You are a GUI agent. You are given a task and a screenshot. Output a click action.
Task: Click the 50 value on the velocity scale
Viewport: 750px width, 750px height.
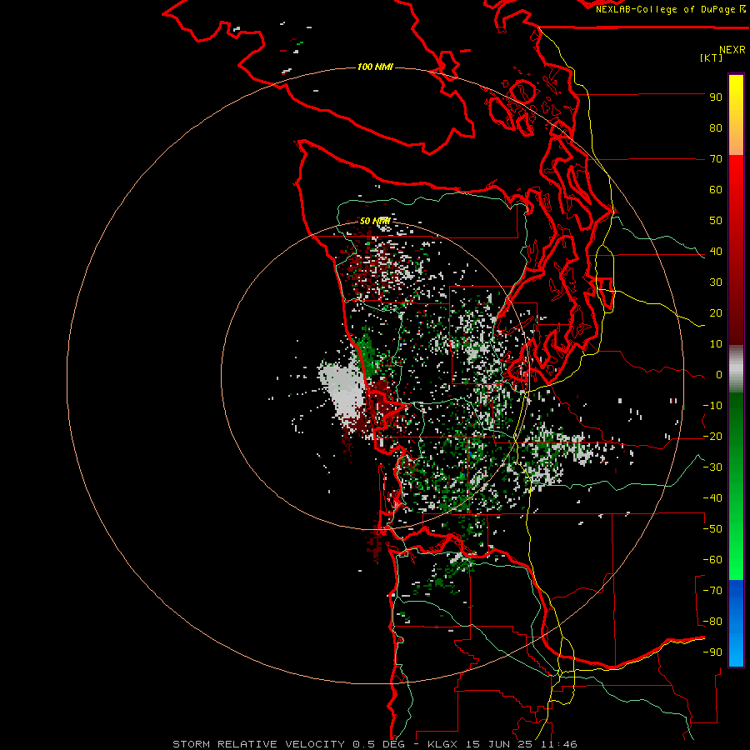[716, 221]
